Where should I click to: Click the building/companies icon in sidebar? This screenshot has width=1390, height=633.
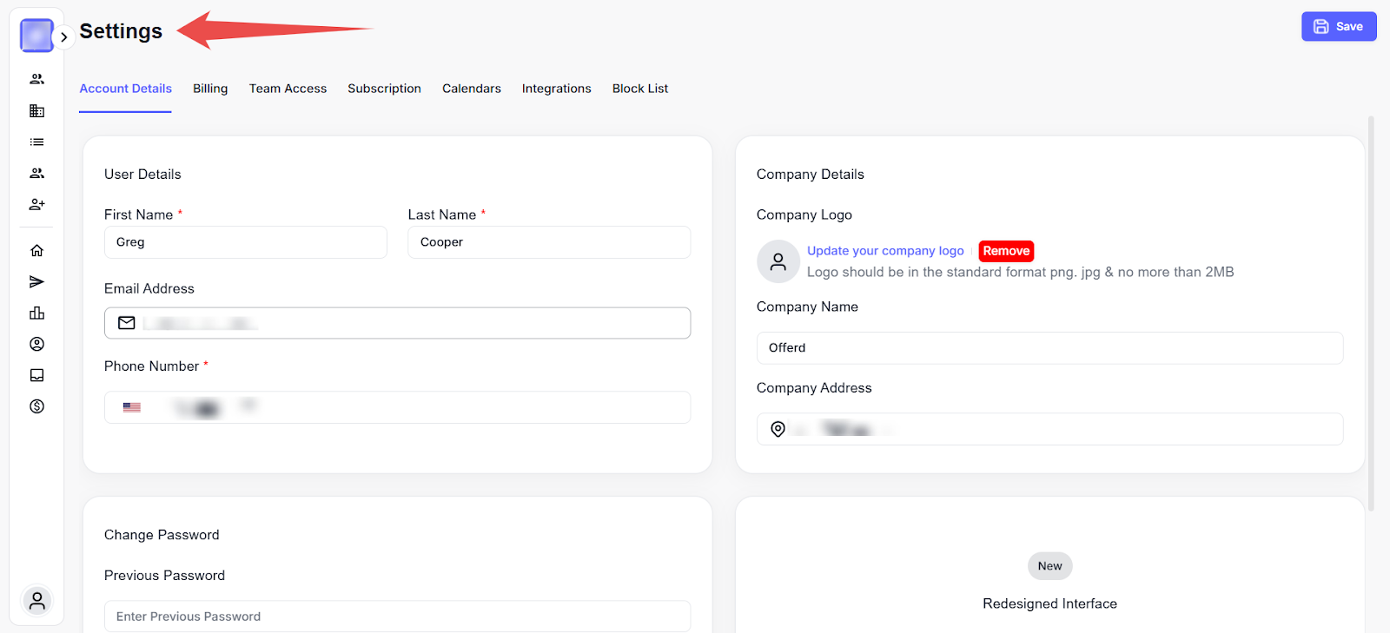(36, 111)
